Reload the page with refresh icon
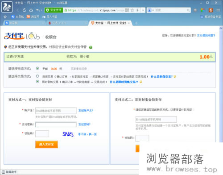The height and width of the screenshot is (175, 223). (25, 10)
